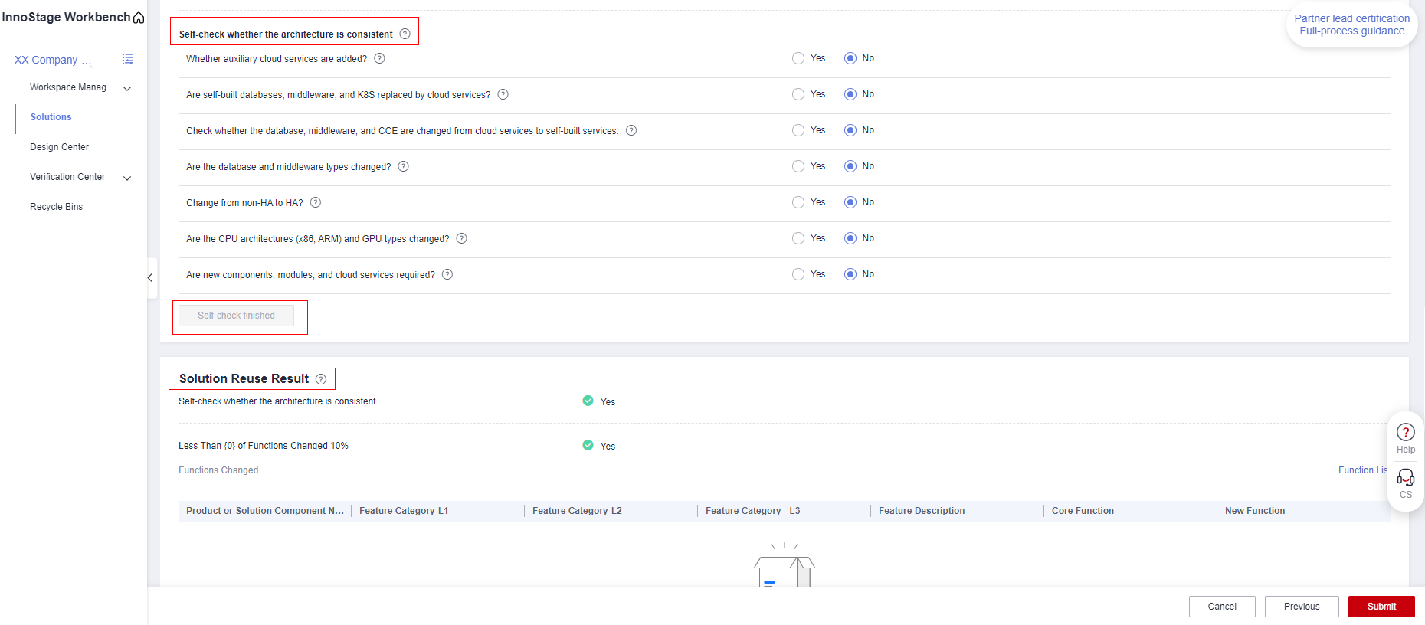
Task: Show help for auxiliary cloud services question
Action: [379, 58]
